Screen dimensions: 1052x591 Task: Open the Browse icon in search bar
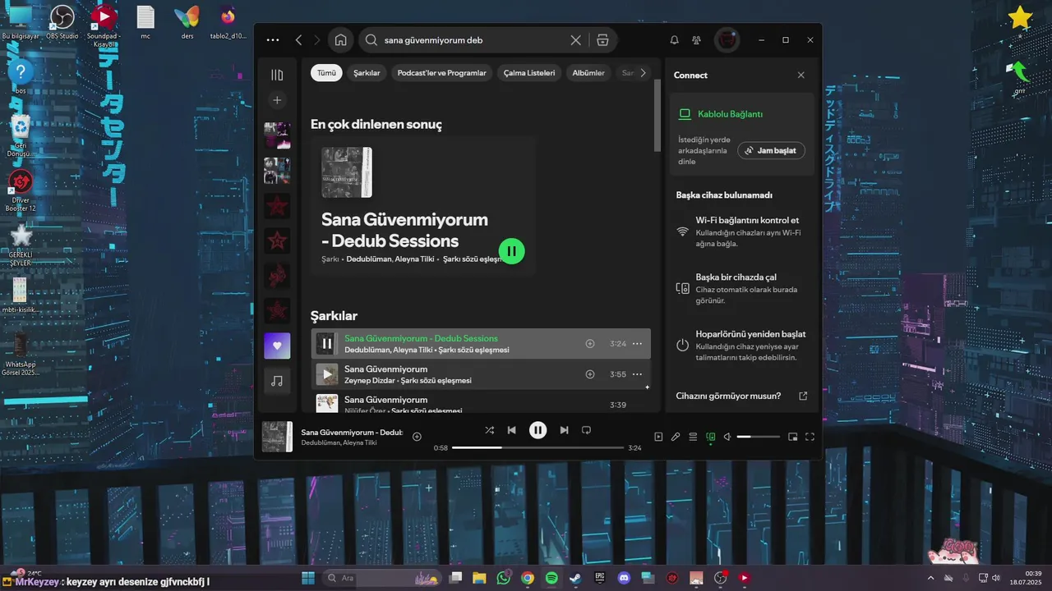pyautogui.click(x=602, y=40)
